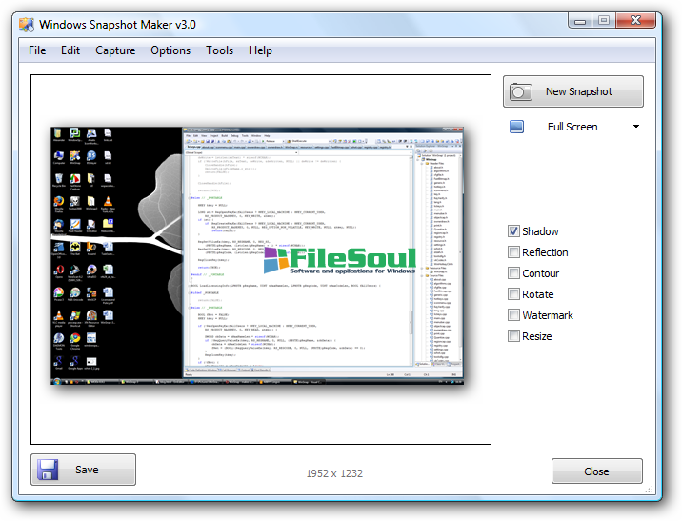Open the Help menu
The image size is (682, 521).
260,50
